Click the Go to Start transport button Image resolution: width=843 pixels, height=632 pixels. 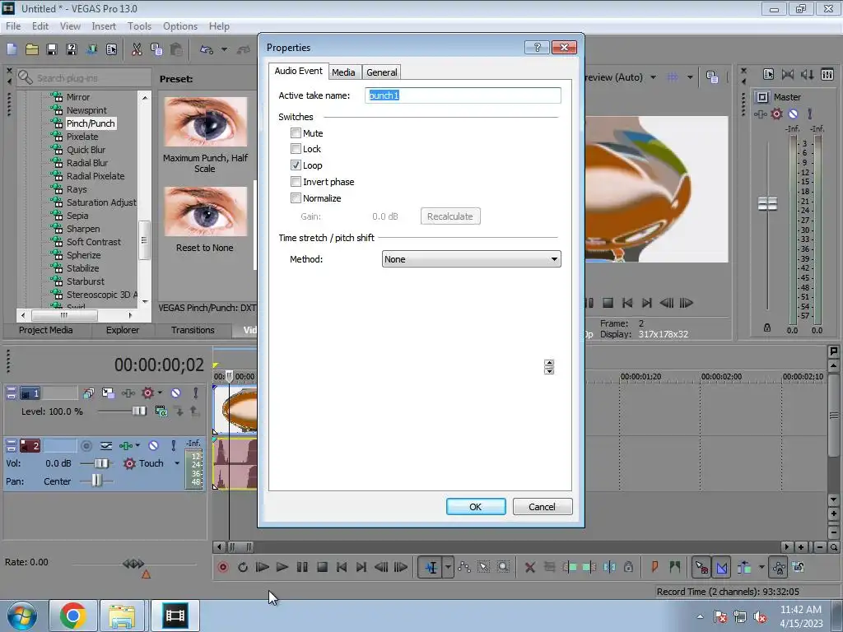pos(342,567)
